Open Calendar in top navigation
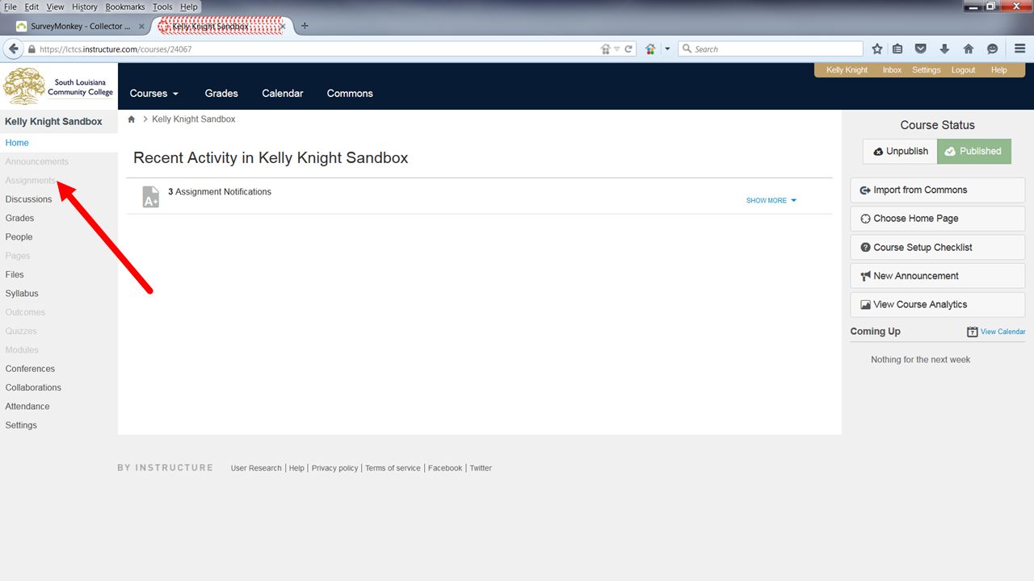This screenshot has width=1034, height=581. (x=283, y=94)
